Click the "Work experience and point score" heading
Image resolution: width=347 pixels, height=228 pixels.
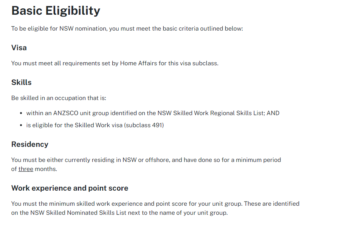click(x=70, y=188)
